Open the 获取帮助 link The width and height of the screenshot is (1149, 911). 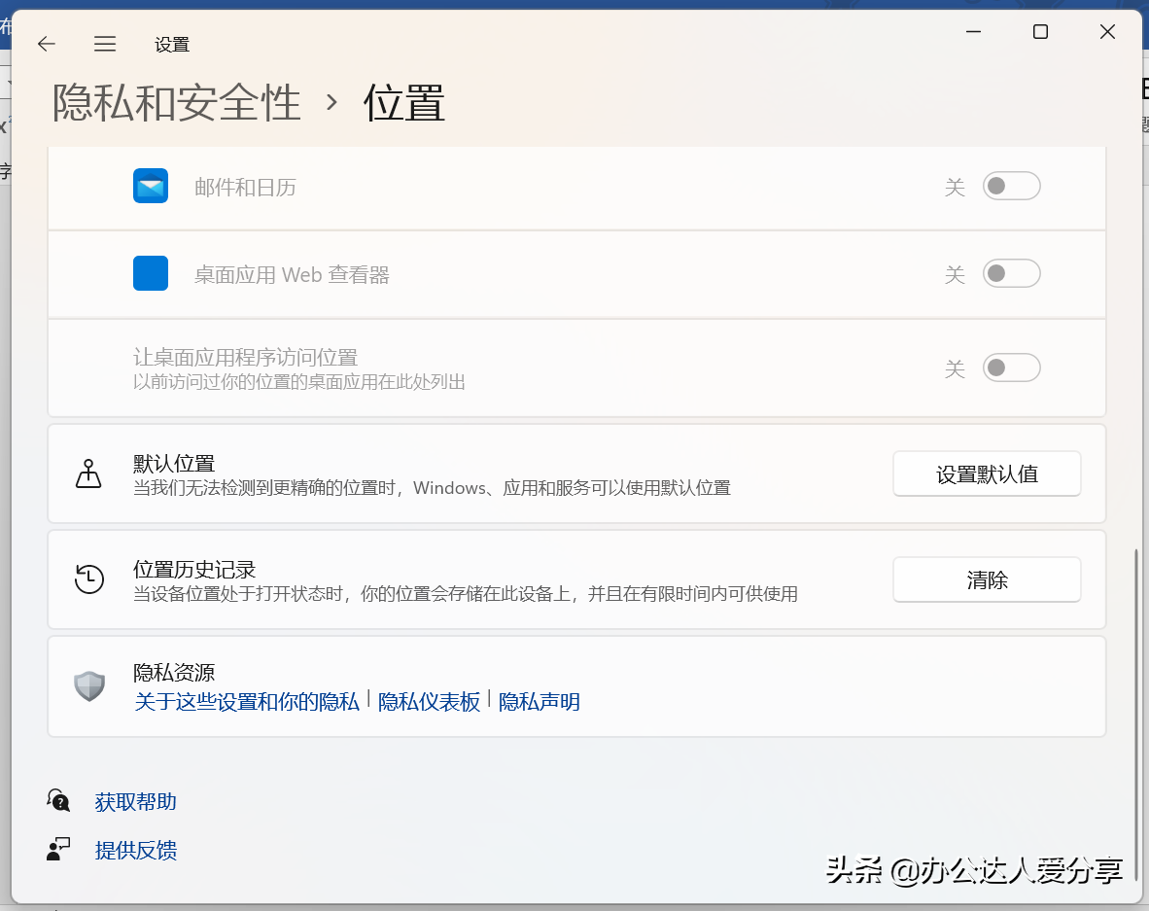135,802
